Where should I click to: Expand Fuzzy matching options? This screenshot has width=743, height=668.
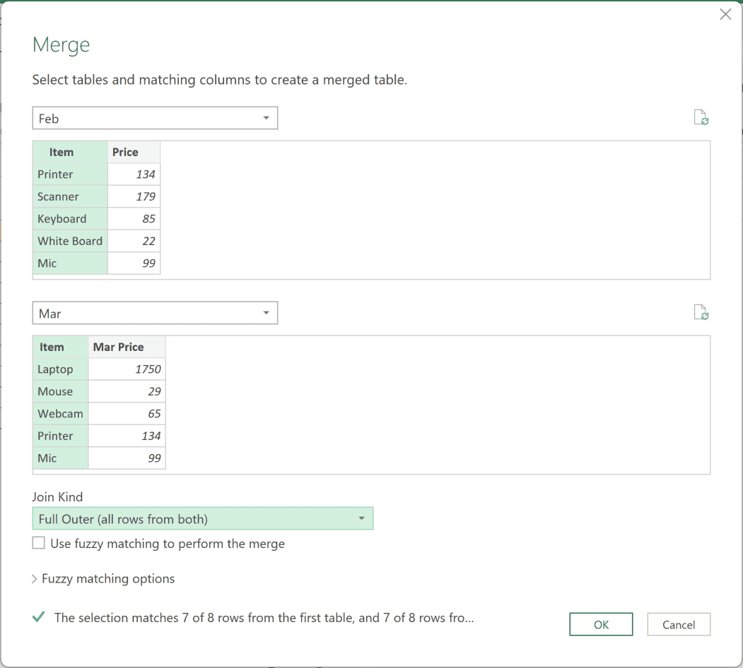pyautogui.click(x=103, y=578)
